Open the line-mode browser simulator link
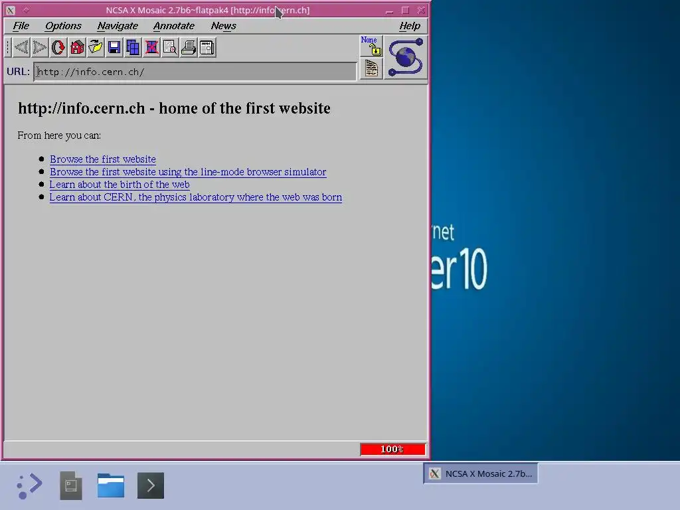This screenshot has height=510, width=680. click(x=188, y=172)
